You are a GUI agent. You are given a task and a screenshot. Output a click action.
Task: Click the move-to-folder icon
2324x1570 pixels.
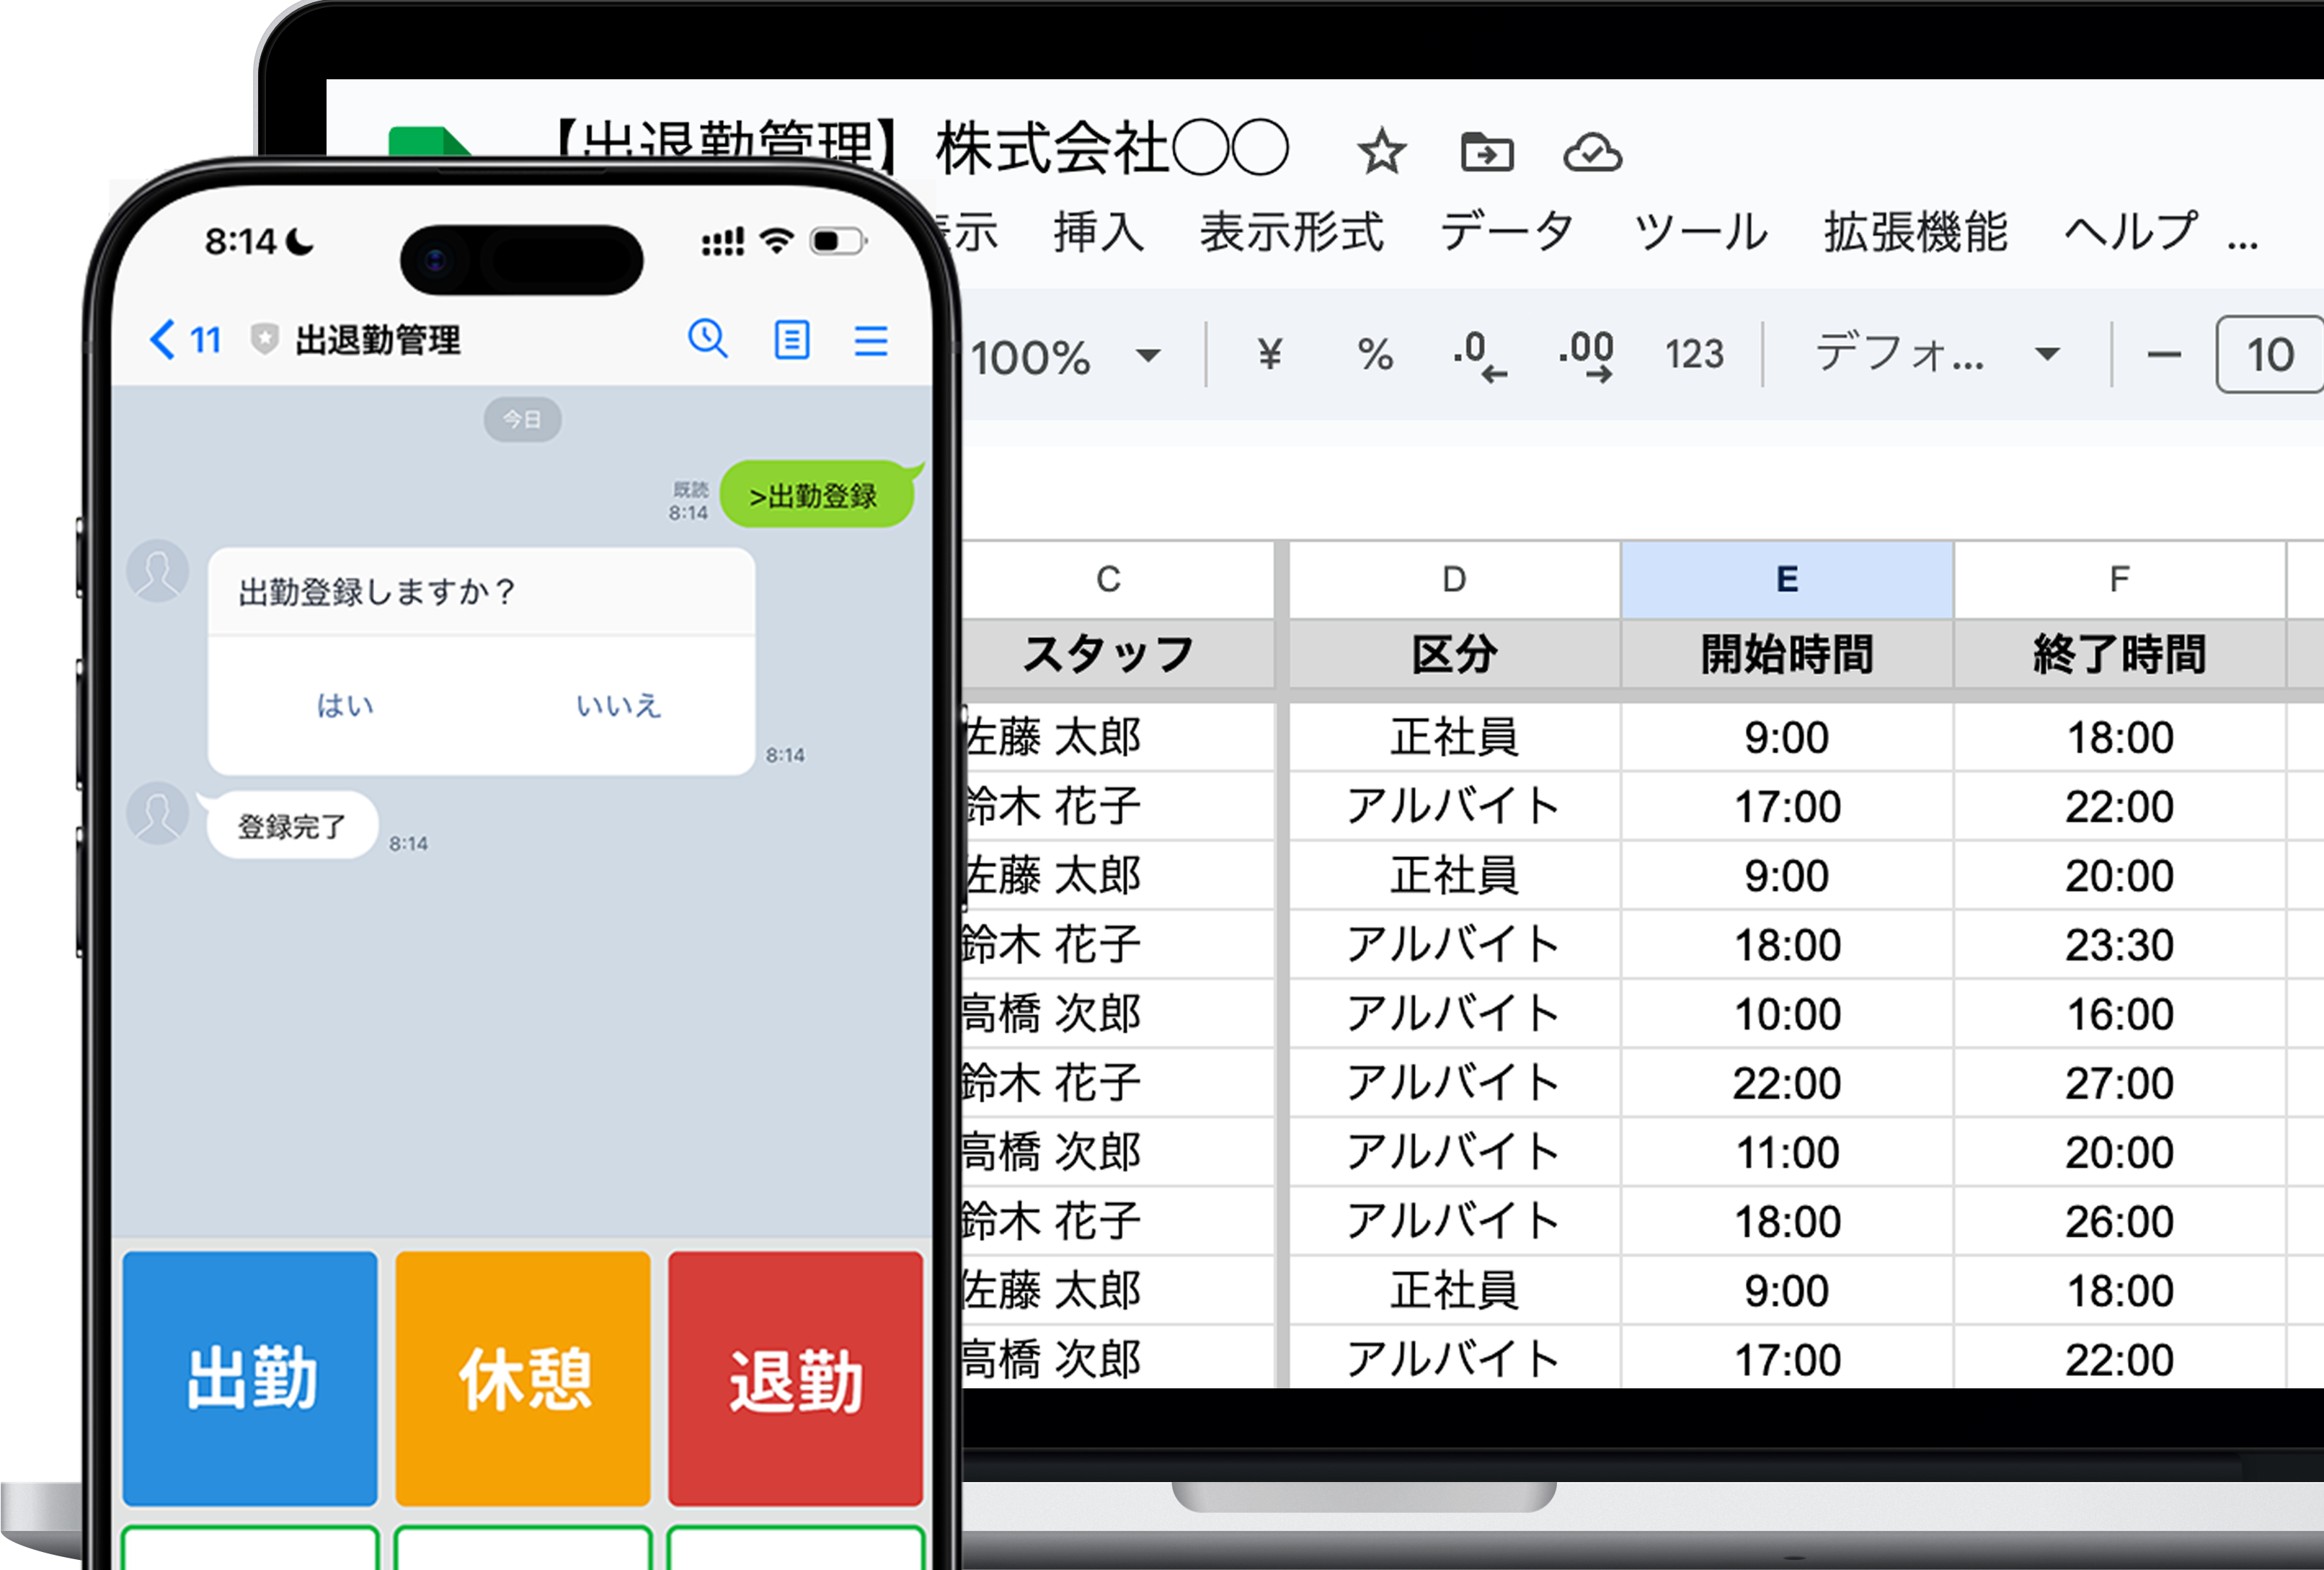[x=1488, y=151]
